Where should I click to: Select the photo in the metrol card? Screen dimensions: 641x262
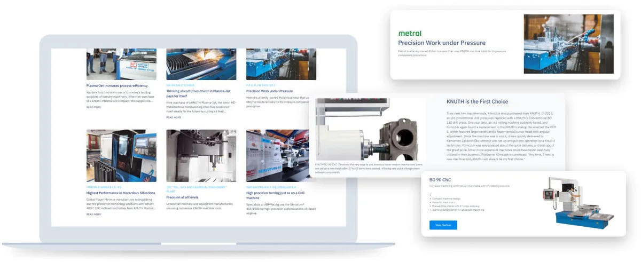tap(568, 44)
